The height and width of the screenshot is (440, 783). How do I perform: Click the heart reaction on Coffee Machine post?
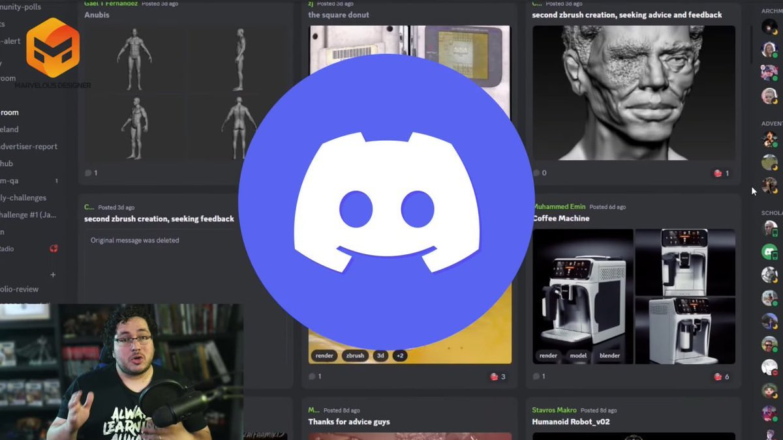tap(718, 376)
